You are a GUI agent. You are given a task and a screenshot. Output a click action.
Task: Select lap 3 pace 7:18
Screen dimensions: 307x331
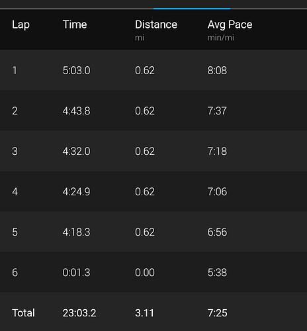(217, 152)
